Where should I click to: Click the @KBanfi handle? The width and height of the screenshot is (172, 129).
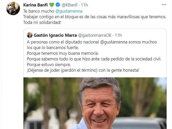[x=70, y=5]
